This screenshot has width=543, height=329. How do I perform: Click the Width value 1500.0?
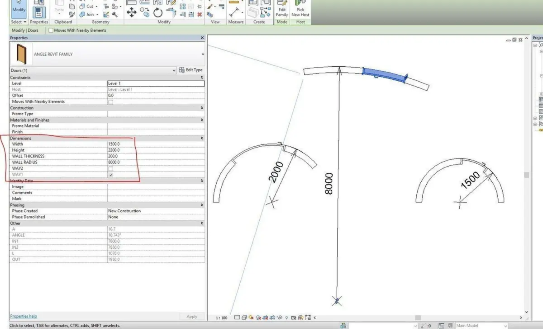[114, 144]
